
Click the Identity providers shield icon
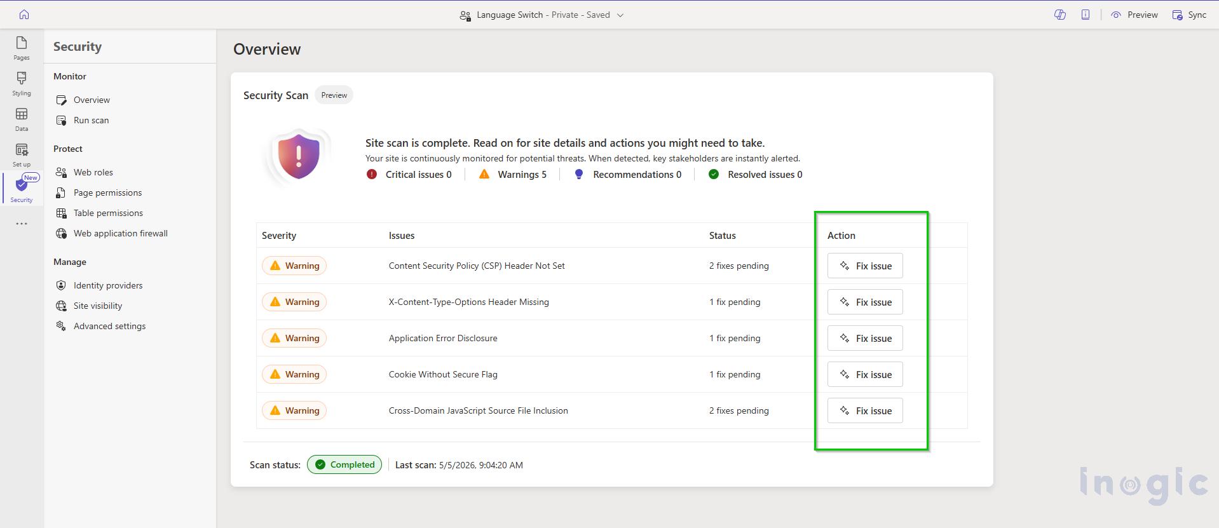pyautogui.click(x=61, y=285)
